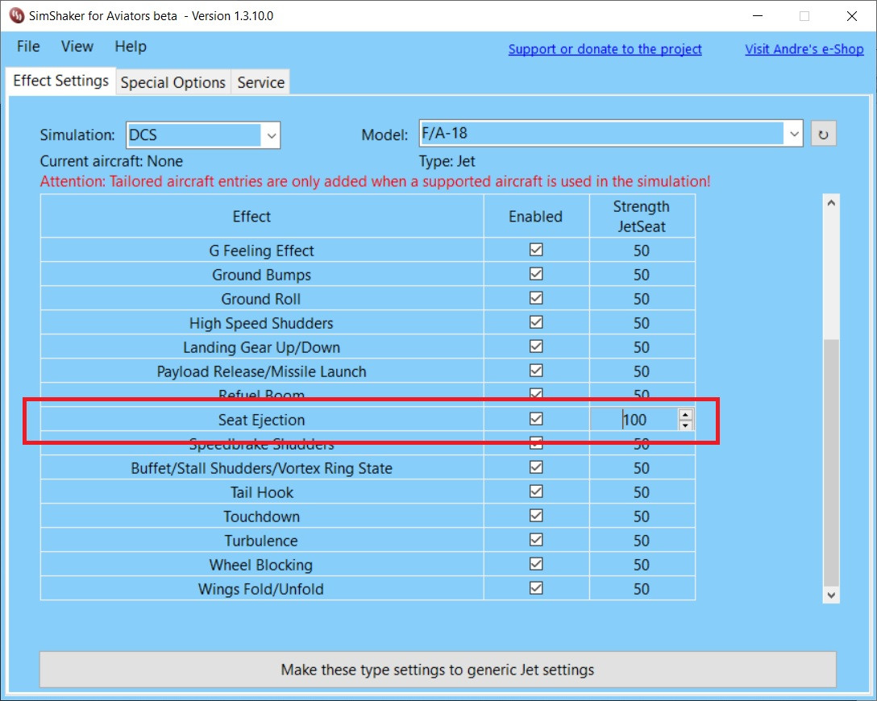The width and height of the screenshot is (877, 701).
Task: Click Payload Release/Missile Launch strength value
Action: [642, 371]
